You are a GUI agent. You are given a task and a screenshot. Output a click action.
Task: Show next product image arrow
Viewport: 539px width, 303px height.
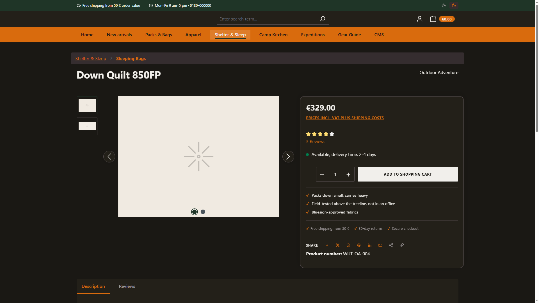(x=288, y=157)
